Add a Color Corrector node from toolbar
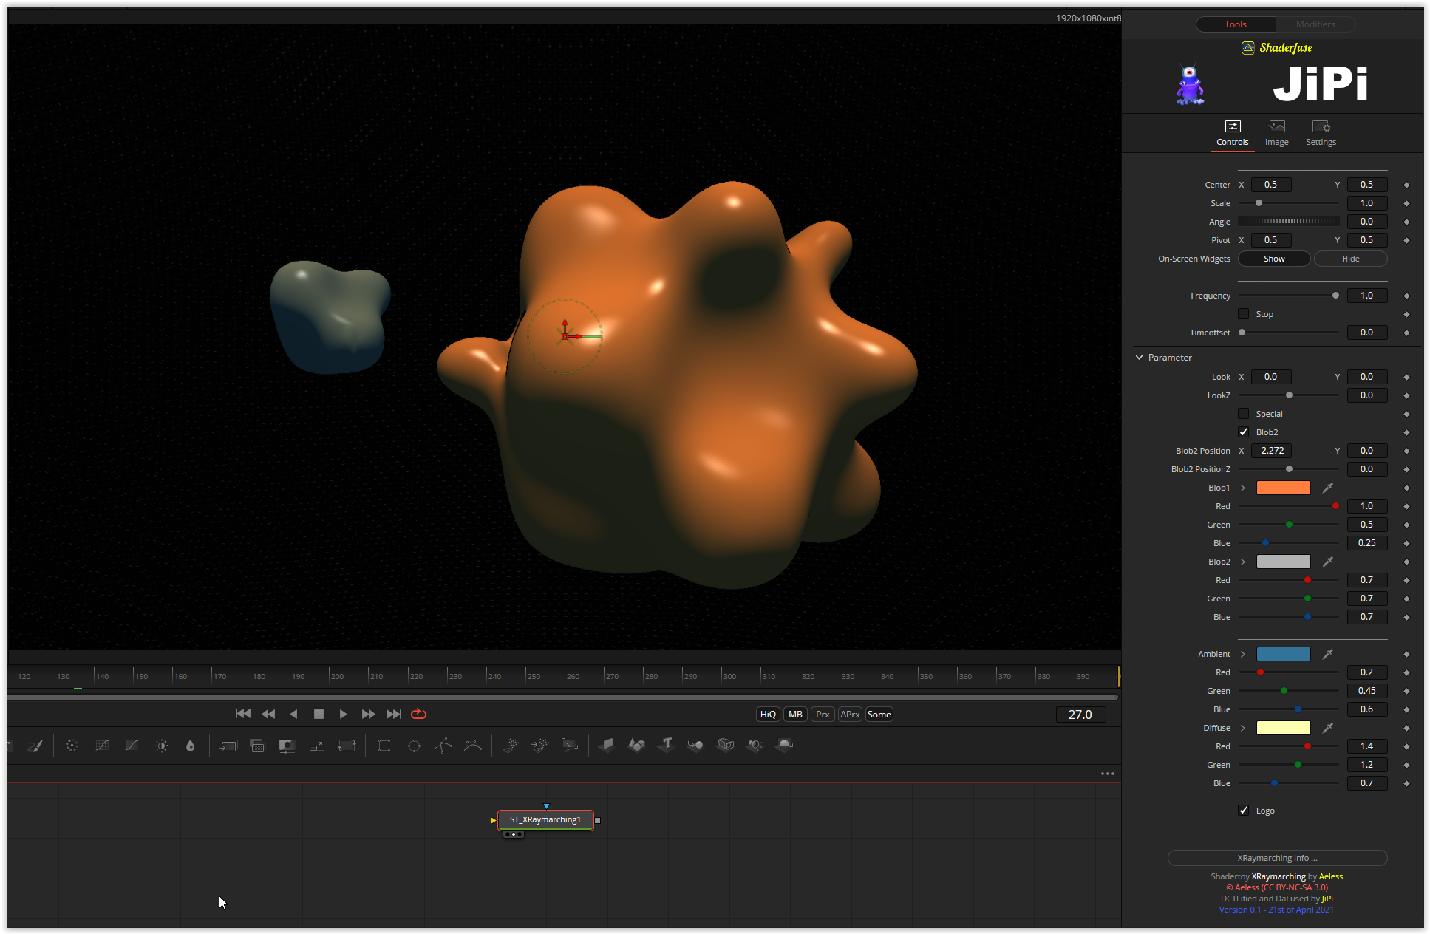 [72, 746]
